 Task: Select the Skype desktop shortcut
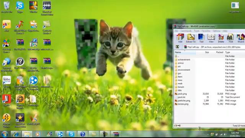click(x=20, y=7)
